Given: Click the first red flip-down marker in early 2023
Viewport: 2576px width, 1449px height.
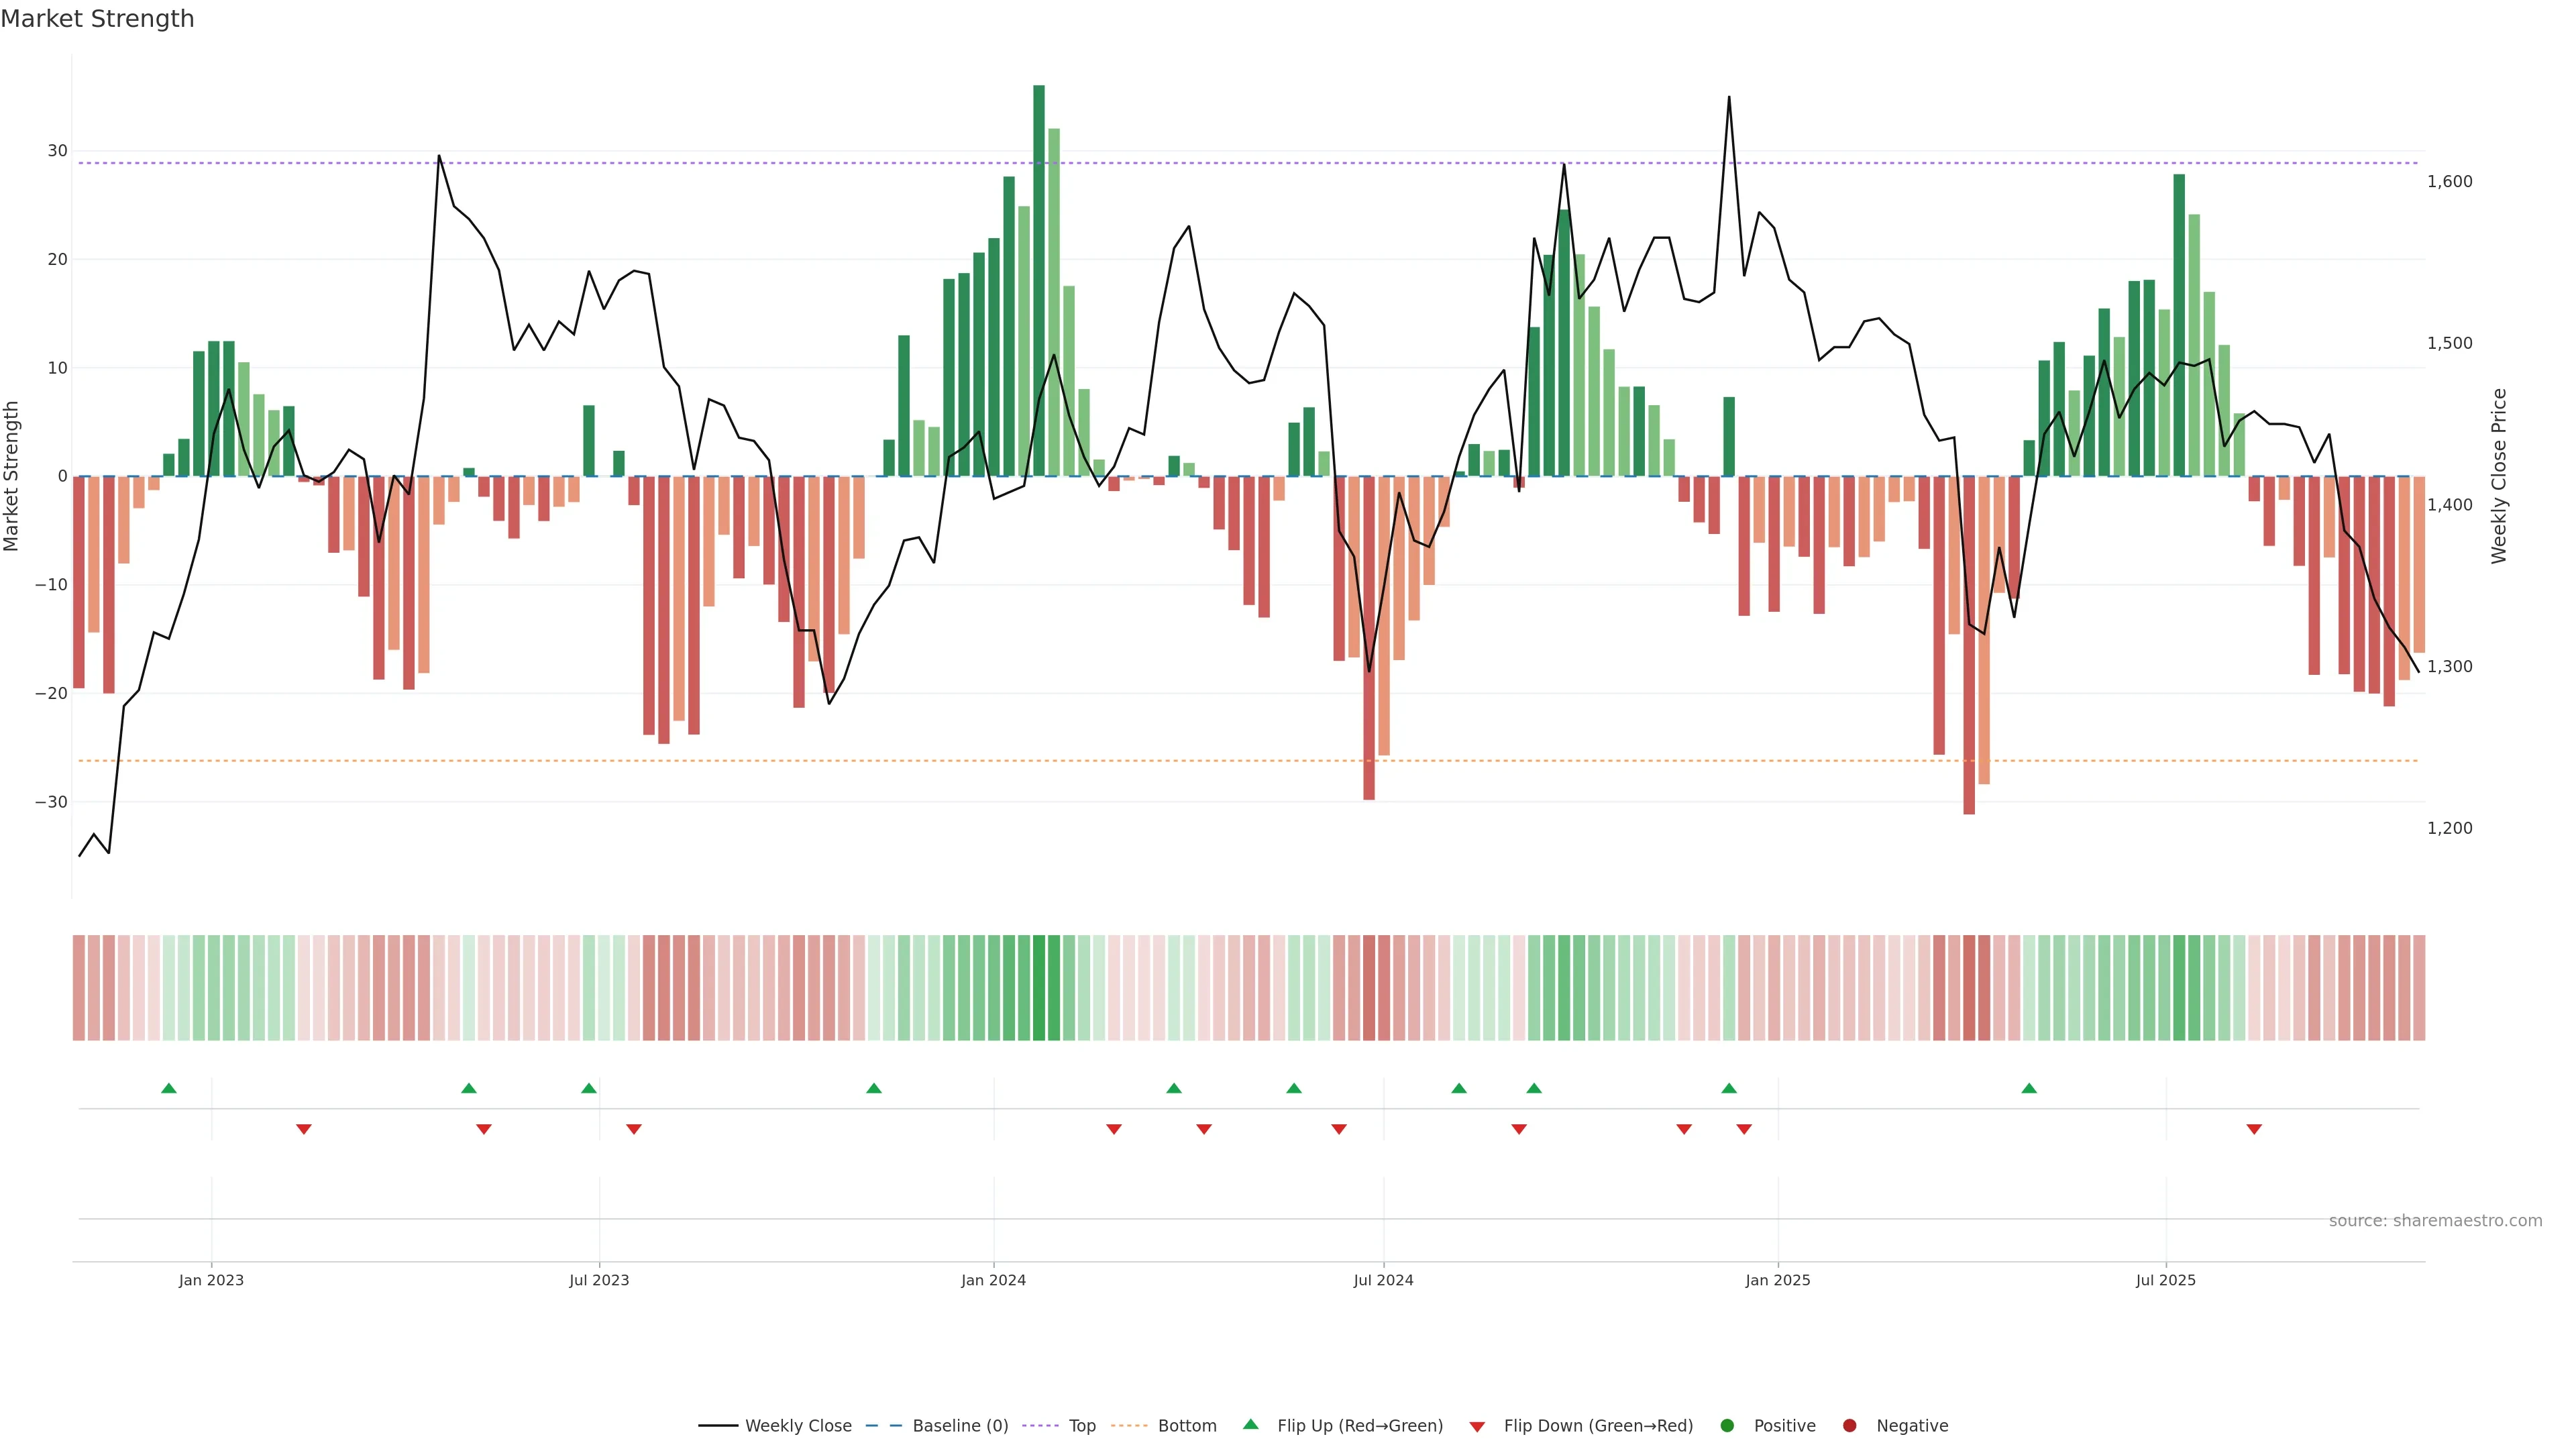Looking at the screenshot, I should 304,1129.
